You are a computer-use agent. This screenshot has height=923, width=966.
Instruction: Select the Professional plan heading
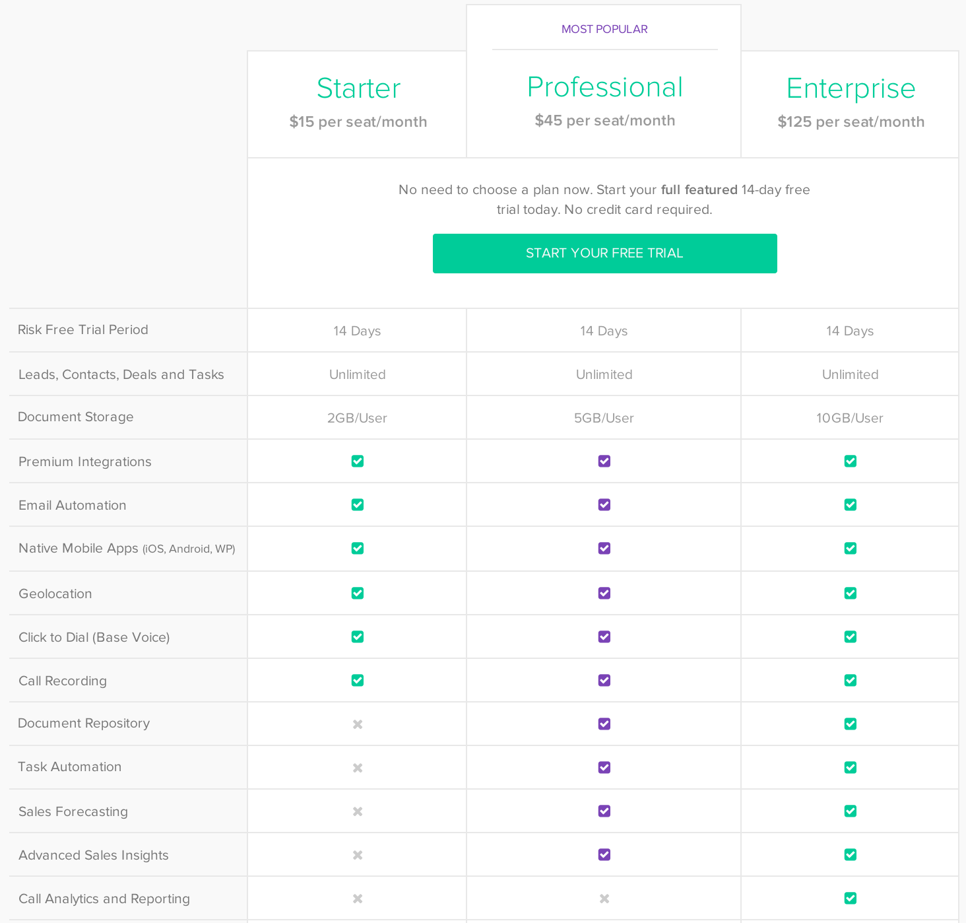[604, 87]
